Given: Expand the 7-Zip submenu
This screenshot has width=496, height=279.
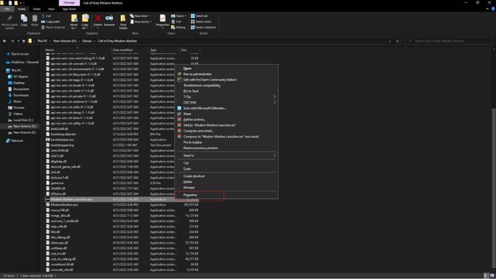Looking at the screenshot, I should [227, 97].
